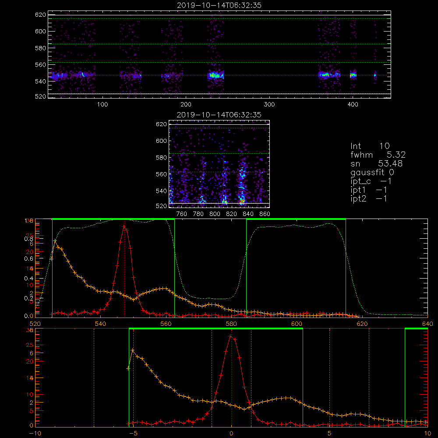Click the timestamp title above the small square image
The height and width of the screenshot is (438, 438).
219,115
